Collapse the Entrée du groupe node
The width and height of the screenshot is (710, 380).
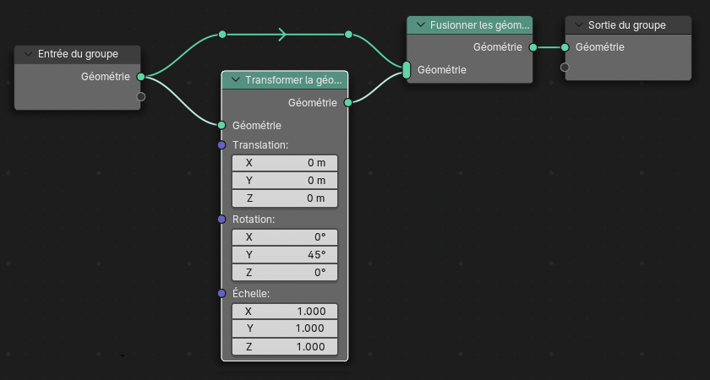tap(28, 54)
